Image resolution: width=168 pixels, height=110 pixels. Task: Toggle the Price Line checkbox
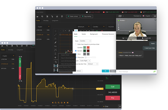(x=76, y=57)
